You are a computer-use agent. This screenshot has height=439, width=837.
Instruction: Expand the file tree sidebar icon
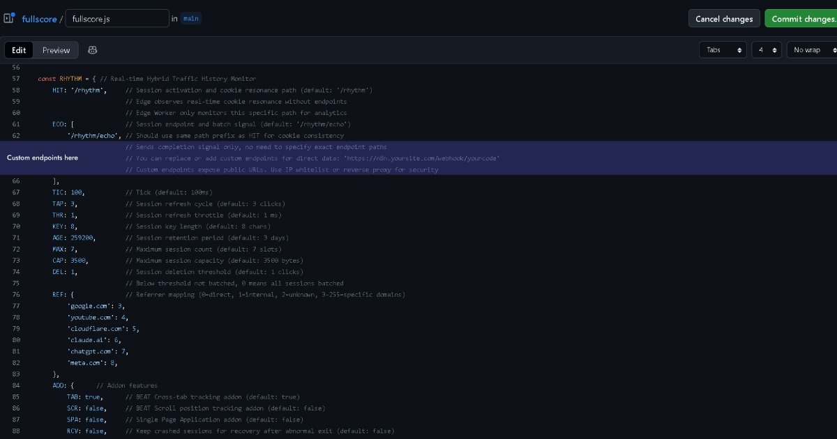9,18
